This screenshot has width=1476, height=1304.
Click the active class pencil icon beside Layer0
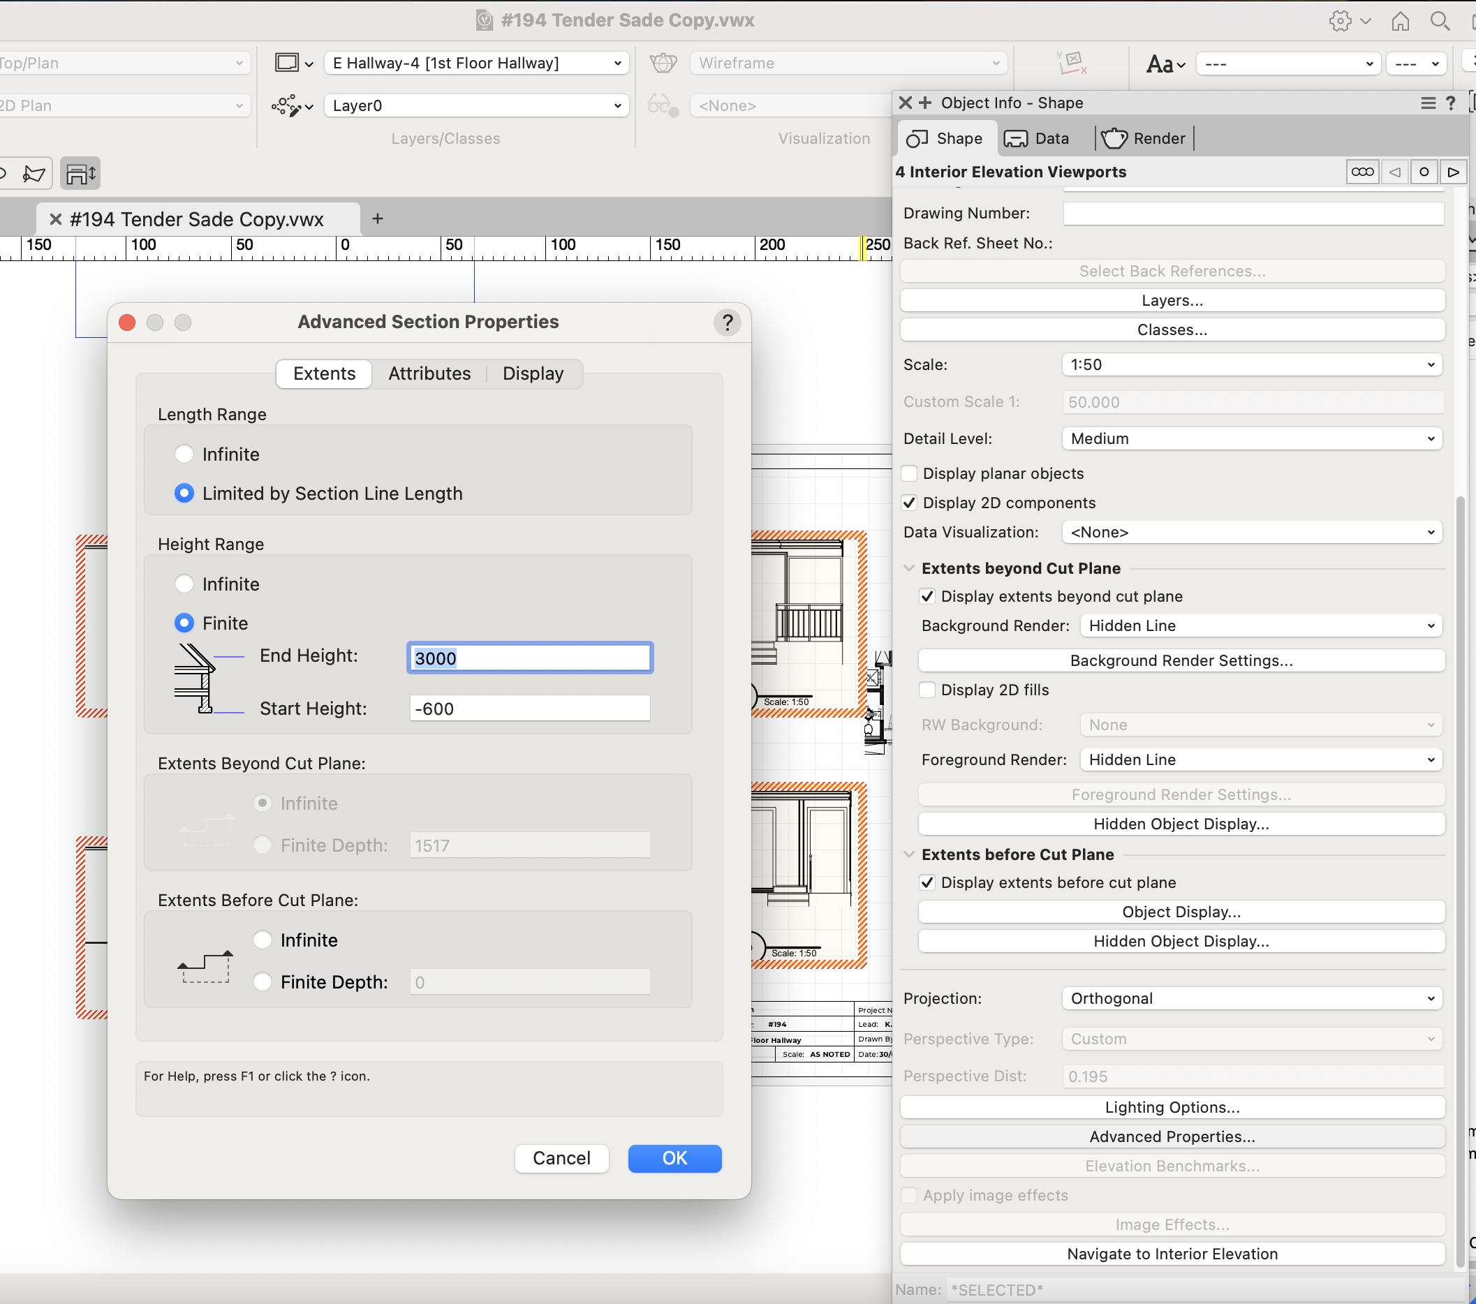(287, 106)
